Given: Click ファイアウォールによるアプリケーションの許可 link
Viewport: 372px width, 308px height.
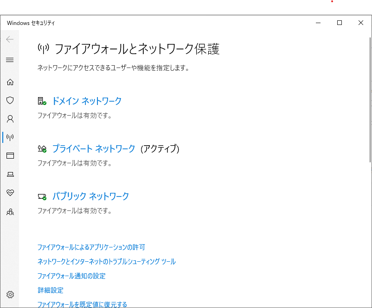Looking at the screenshot, I should point(91,247).
